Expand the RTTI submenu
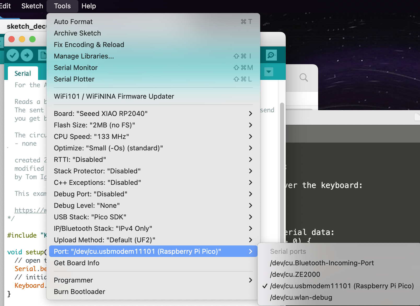The width and height of the screenshot is (420, 306). point(153,160)
